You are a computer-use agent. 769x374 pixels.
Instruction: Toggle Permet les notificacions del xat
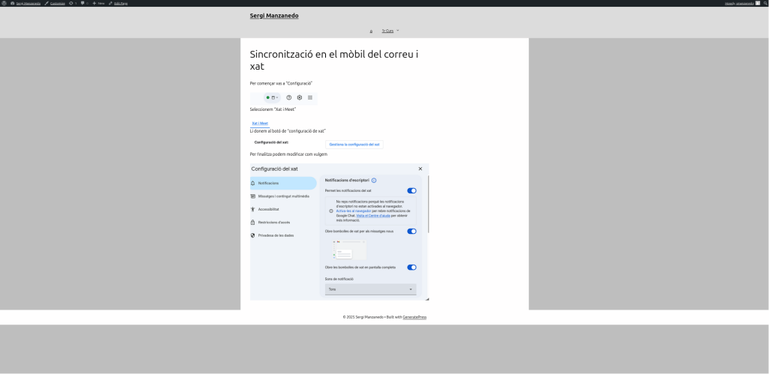pos(412,190)
